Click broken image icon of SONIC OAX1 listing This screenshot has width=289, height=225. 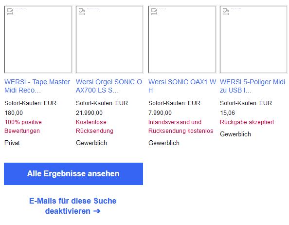click(x=154, y=12)
